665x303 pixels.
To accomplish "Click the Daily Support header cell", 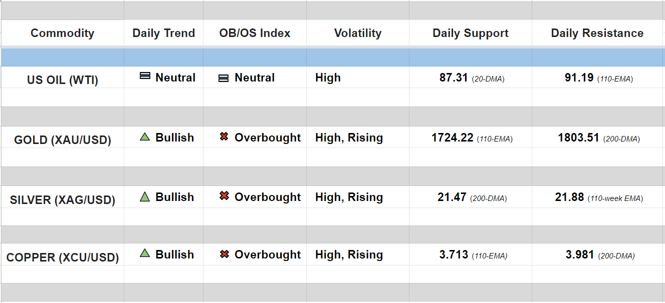I will tap(470, 33).
